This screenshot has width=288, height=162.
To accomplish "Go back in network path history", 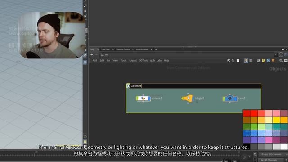I will pos(92,55).
